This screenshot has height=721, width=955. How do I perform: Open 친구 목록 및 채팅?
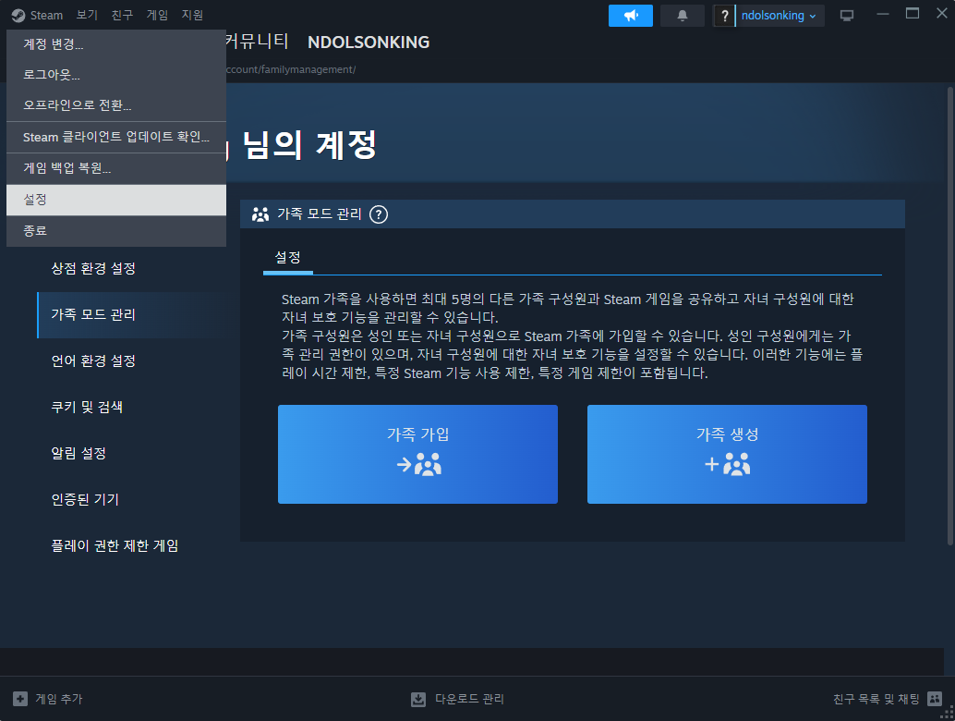876,699
